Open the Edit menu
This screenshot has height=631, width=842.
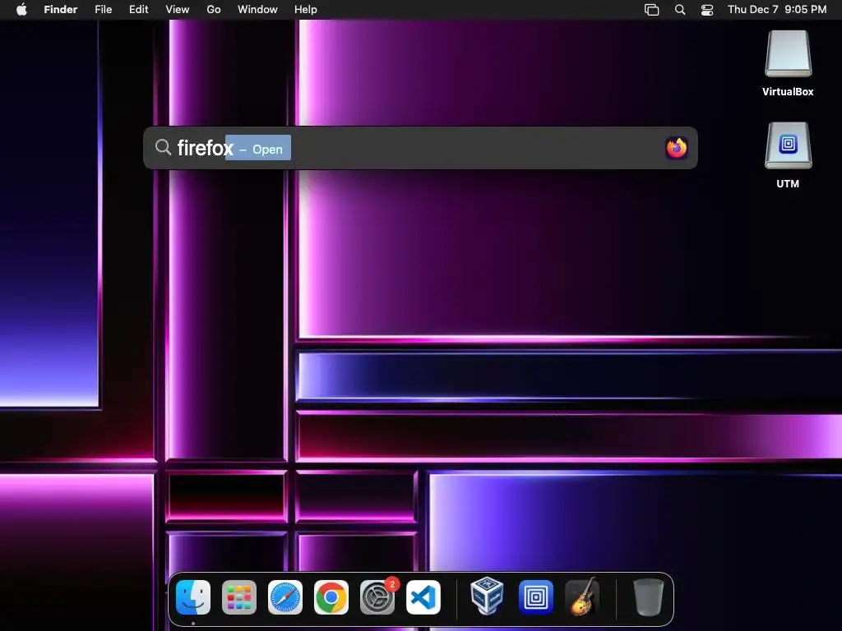coord(138,10)
